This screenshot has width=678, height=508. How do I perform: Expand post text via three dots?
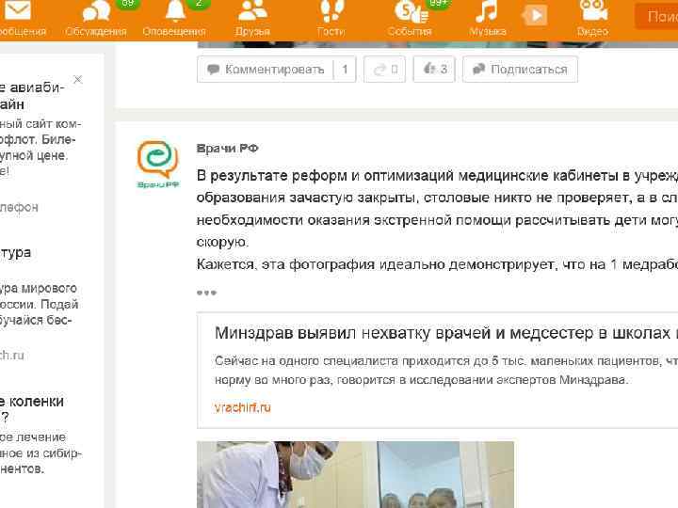pos(206,293)
